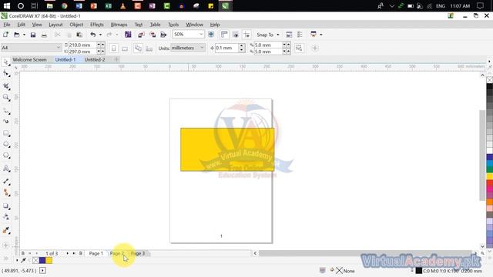The image size is (493, 277).
Task: Expand the Undo history dropdown arrow
Action: [100, 35]
